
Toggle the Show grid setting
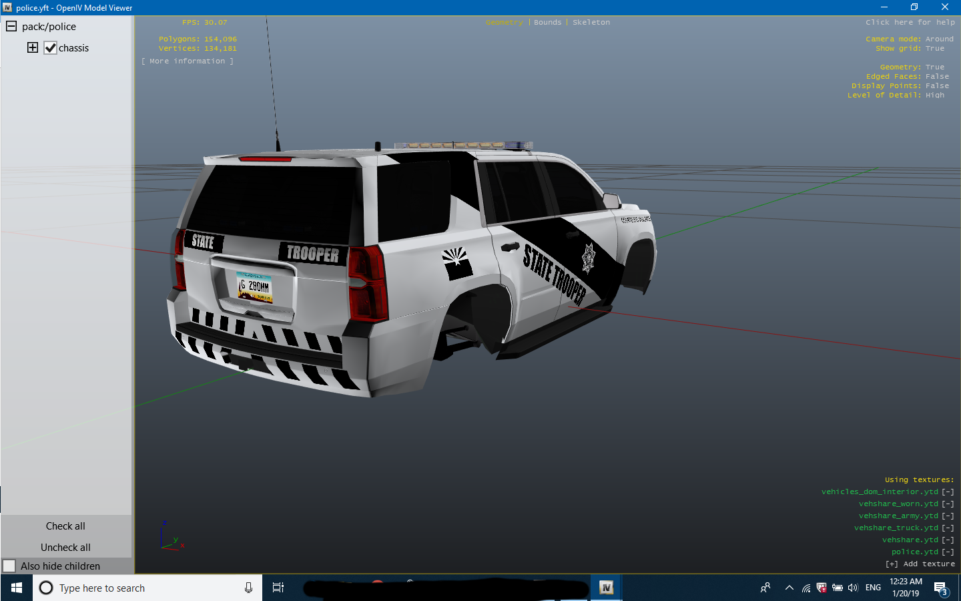(x=934, y=49)
